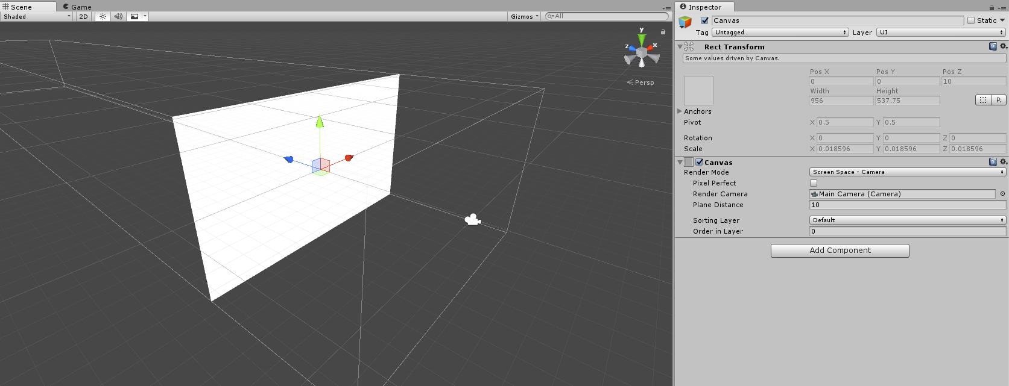Click the Pos Z field showing 10
Viewport: 1009px width, 386px height.
(973, 81)
